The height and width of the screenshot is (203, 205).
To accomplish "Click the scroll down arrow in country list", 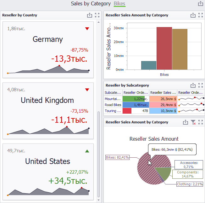I will (99, 200).
